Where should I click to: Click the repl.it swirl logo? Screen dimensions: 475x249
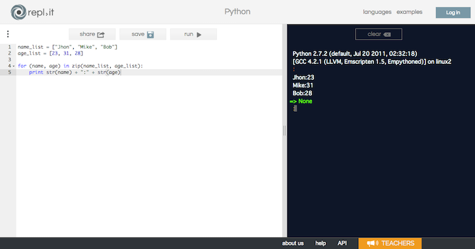click(x=18, y=12)
